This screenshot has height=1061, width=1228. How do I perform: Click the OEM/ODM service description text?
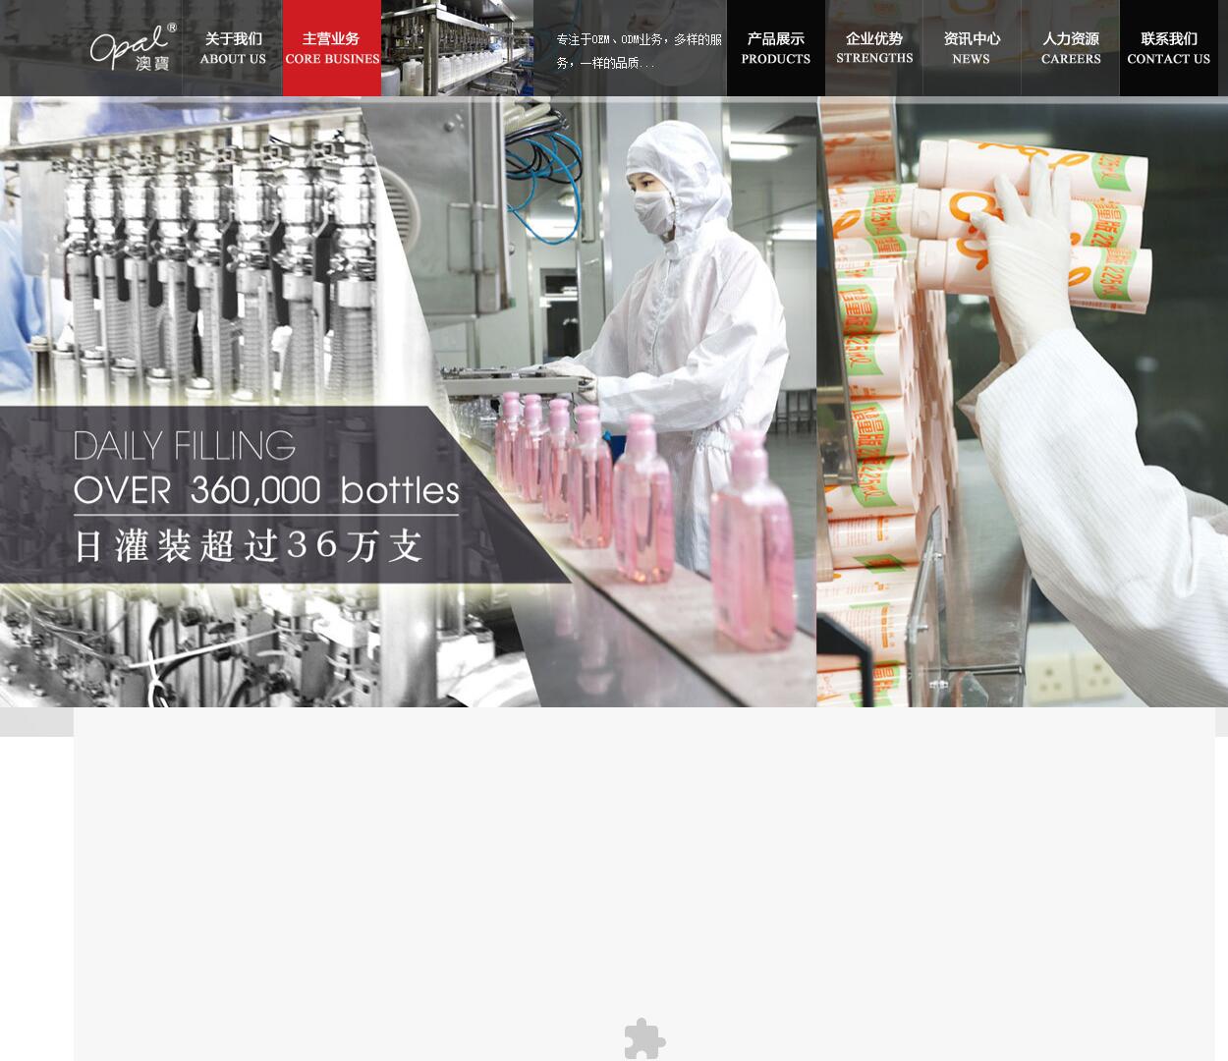coord(639,51)
